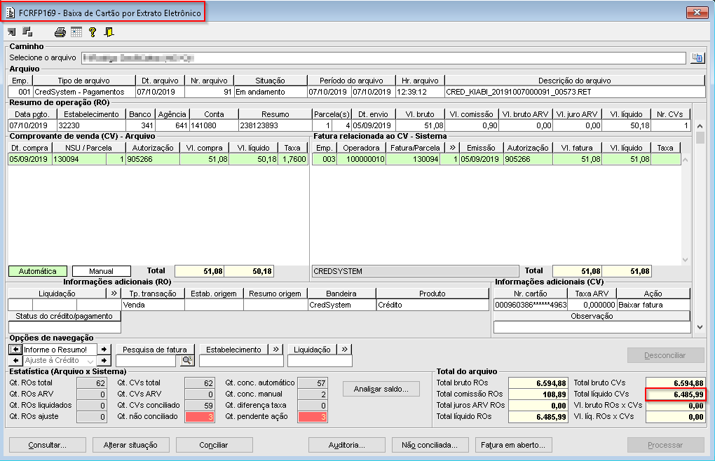The image size is (715, 461).
Task: Click the Pesquisa de fatura button
Action: click(155, 350)
